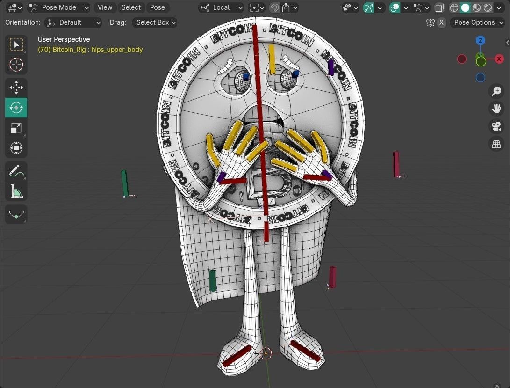Expand the gizmo options arrow
This screenshot has width=510, height=388.
pos(380,7)
